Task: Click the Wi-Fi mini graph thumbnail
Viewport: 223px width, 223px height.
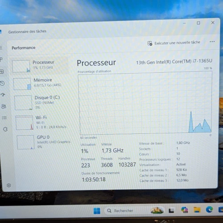Action: click(25, 123)
